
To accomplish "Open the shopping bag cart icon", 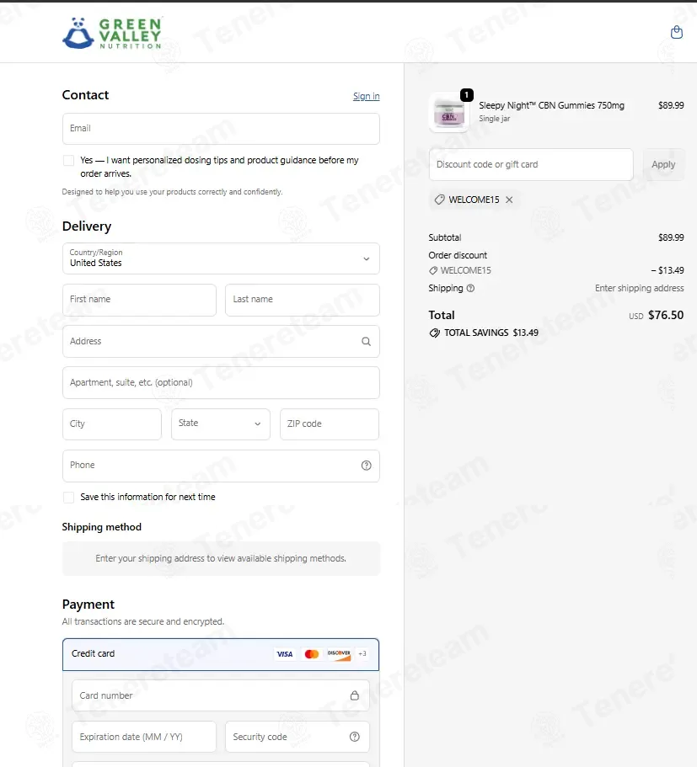I will point(677,32).
